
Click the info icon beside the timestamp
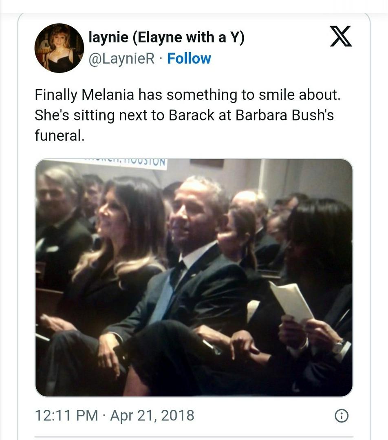[x=341, y=416]
